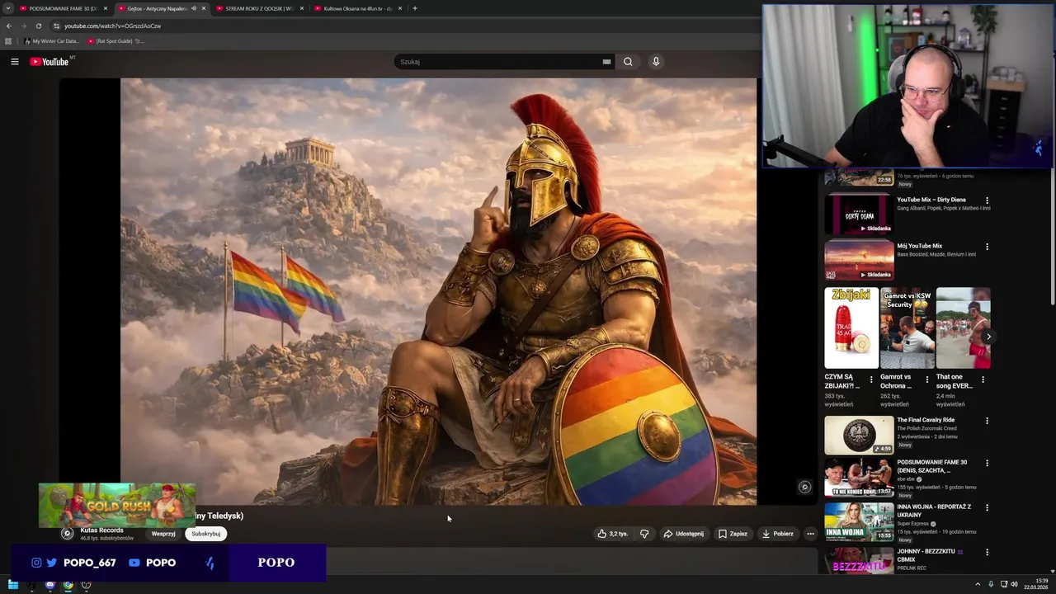Open The Final Cavalry Ride video
1056x594 pixels.
[859, 435]
